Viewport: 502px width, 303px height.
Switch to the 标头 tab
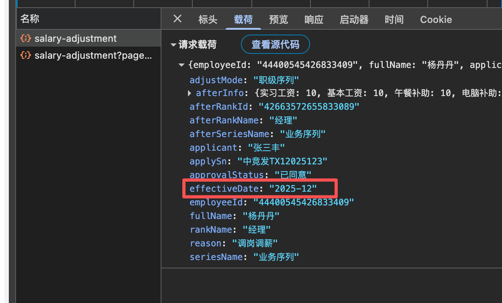[x=208, y=19]
